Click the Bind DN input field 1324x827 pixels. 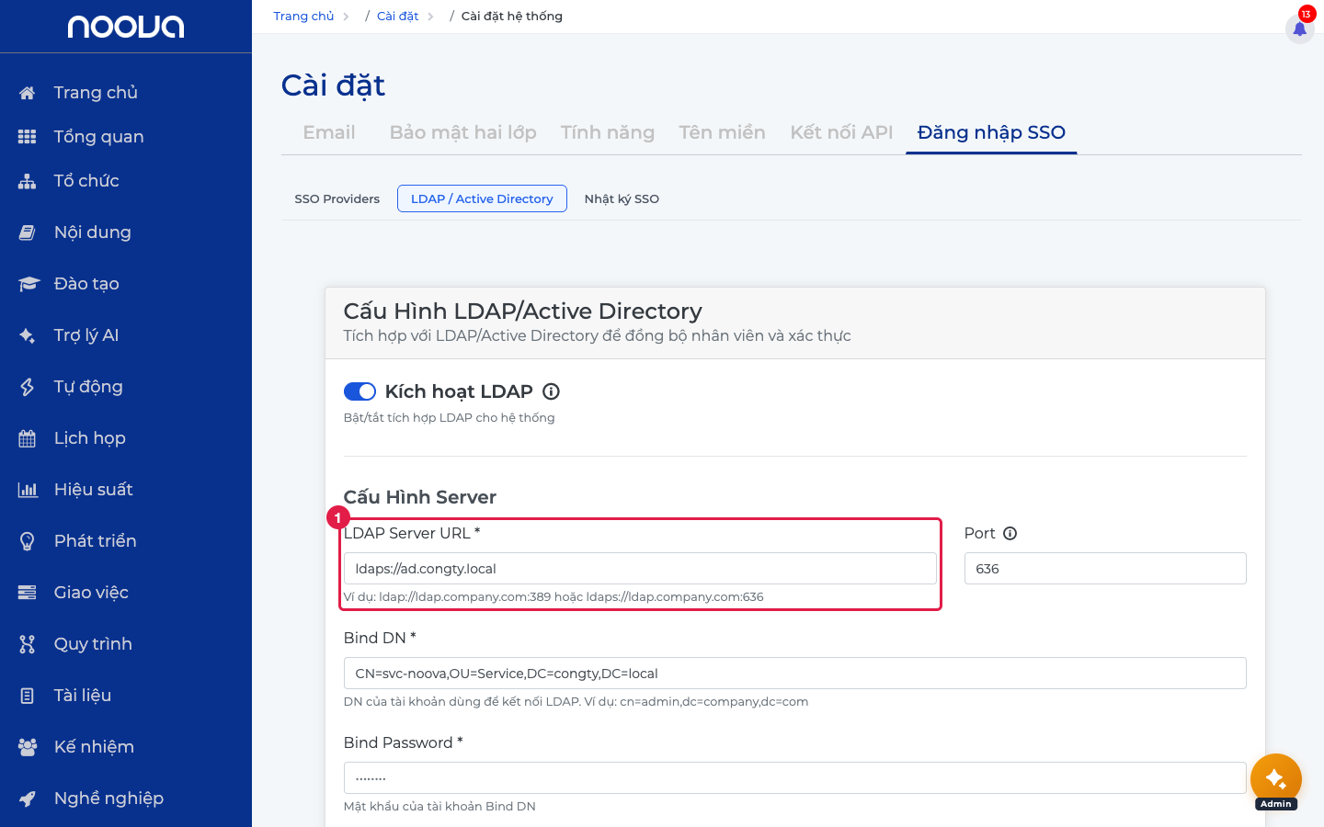coord(794,674)
